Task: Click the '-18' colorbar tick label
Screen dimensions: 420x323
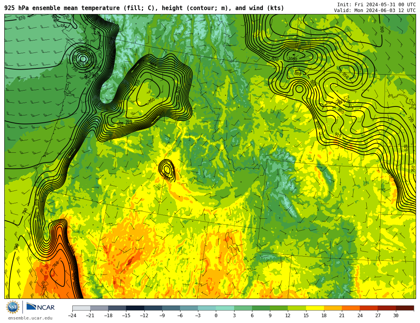Action: (x=108, y=316)
